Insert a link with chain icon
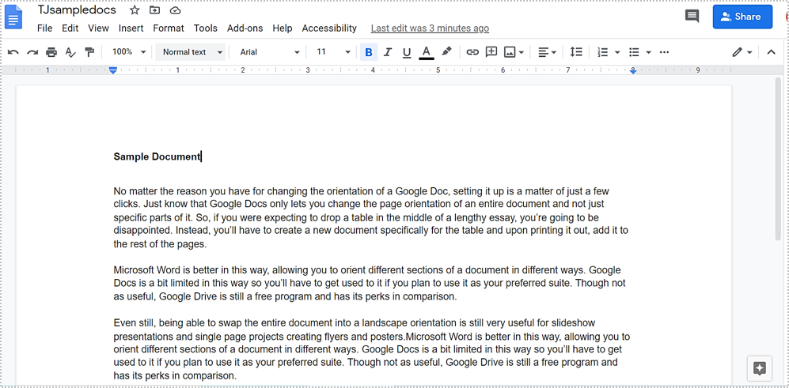This screenshot has height=388, width=789. [x=472, y=52]
